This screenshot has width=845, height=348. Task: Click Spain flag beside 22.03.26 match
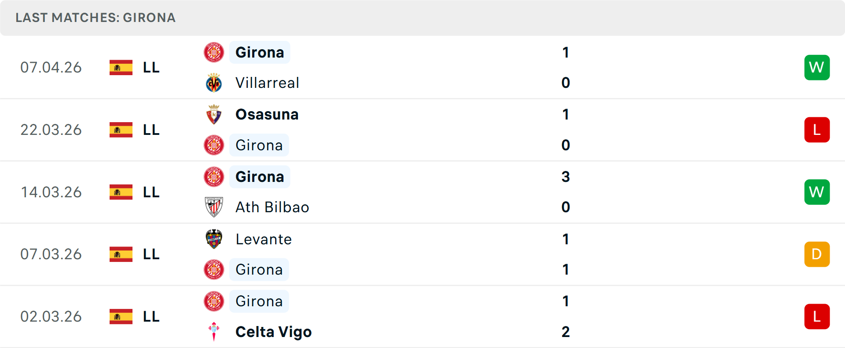coord(121,130)
